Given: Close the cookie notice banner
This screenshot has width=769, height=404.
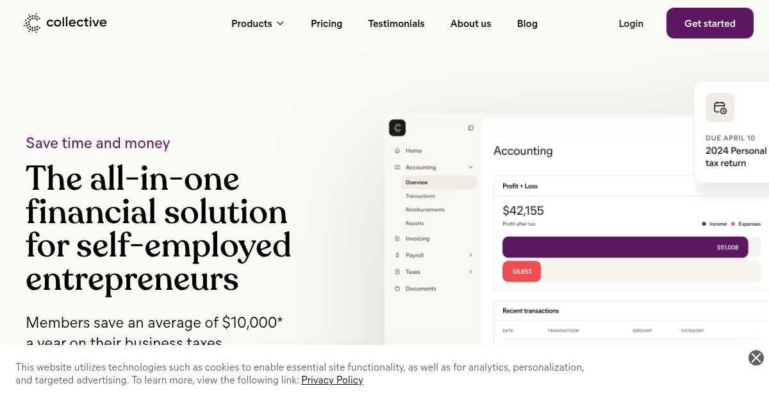Looking at the screenshot, I should tap(756, 358).
